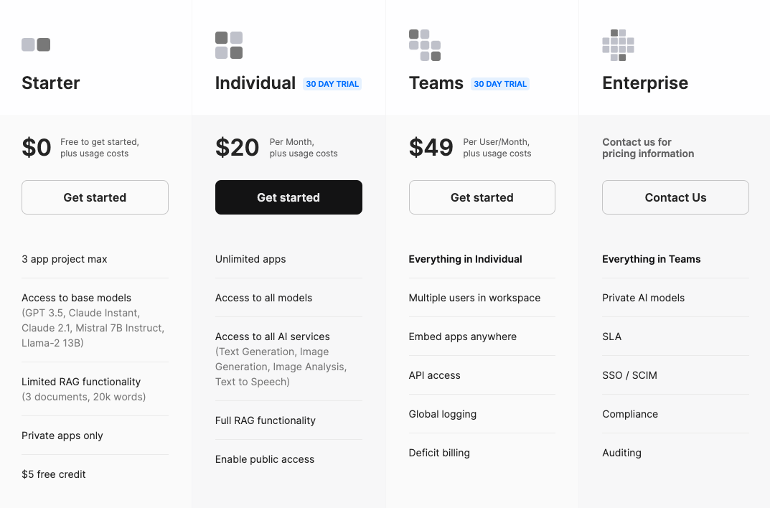This screenshot has width=770, height=508.
Task: Click the Enterprise plan grid icon
Action: pyautogui.click(x=618, y=45)
